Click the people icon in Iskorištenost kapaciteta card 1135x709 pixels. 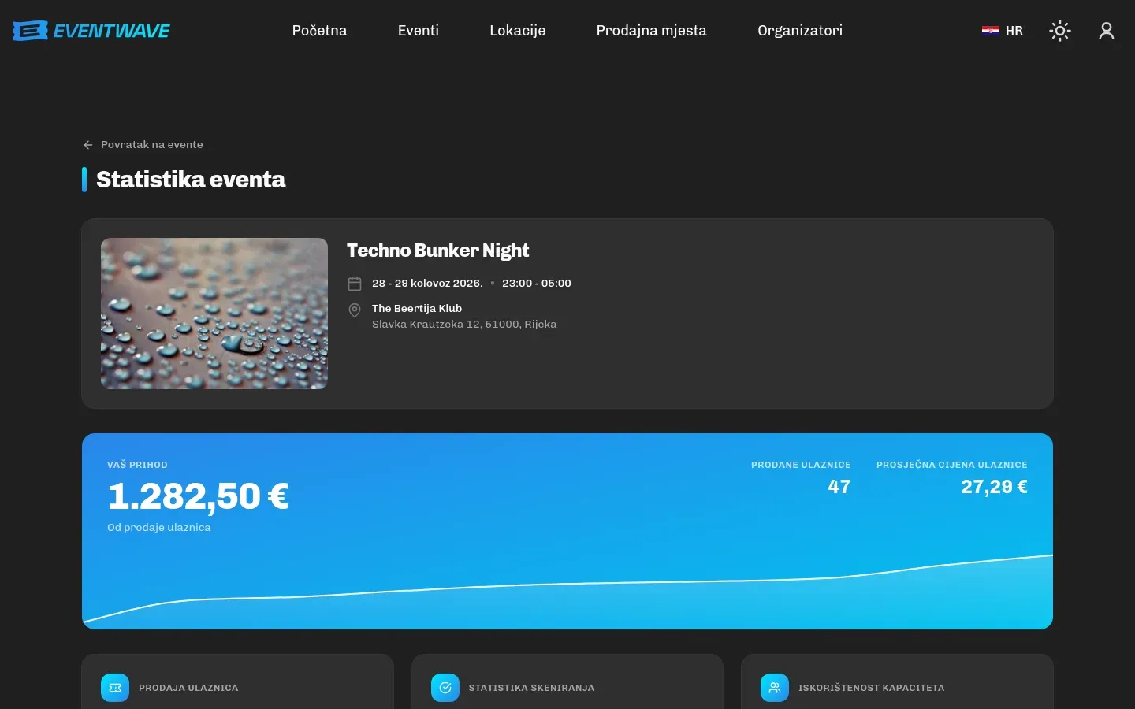[775, 688]
